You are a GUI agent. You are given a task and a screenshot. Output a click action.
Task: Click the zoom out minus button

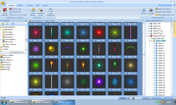(x=150, y=98)
